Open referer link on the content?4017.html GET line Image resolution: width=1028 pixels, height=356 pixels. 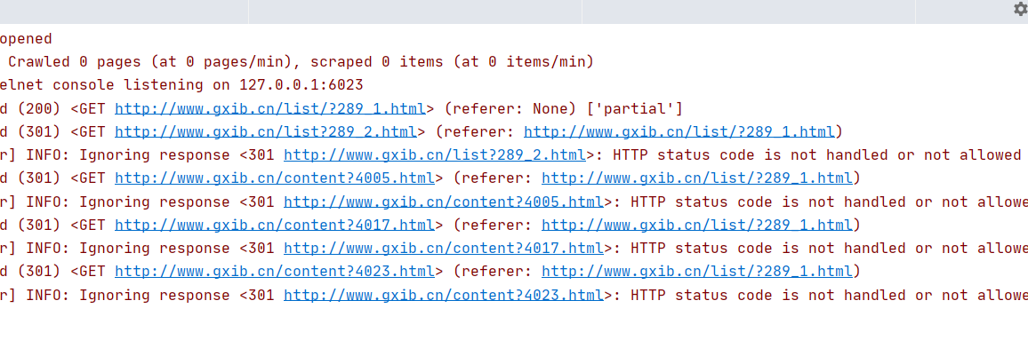(x=697, y=225)
